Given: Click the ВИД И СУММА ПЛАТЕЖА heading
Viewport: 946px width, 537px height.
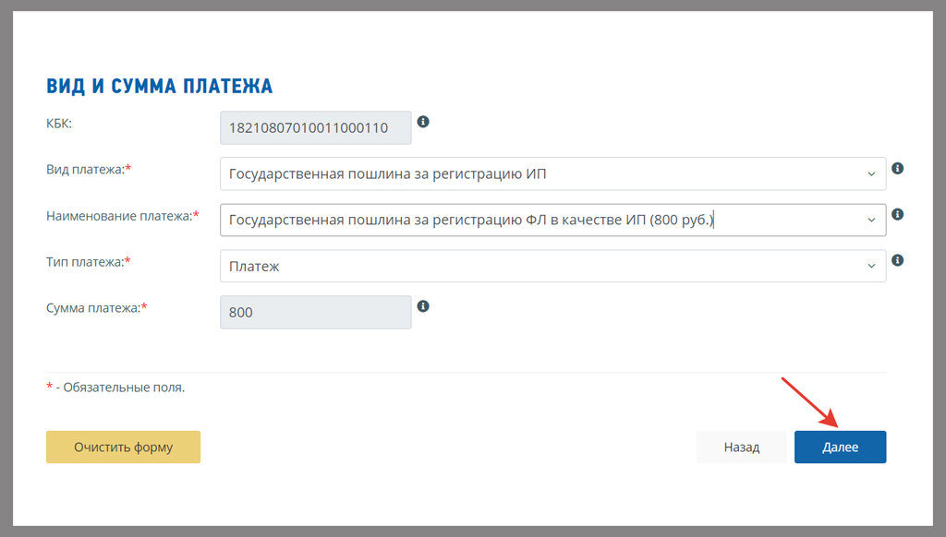Looking at the screenshot, I should pyautogui.click(x=159, y=86).
